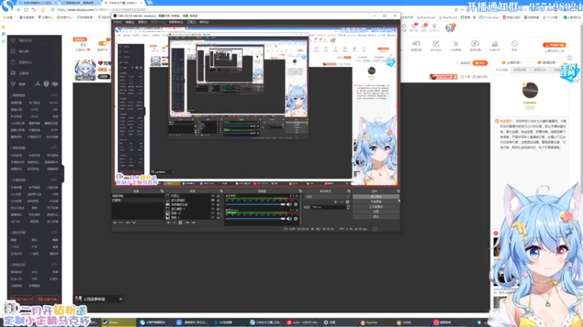Pop out the Sources dock panel icon
Screen dimensions: 583x327
coord(221,191)
